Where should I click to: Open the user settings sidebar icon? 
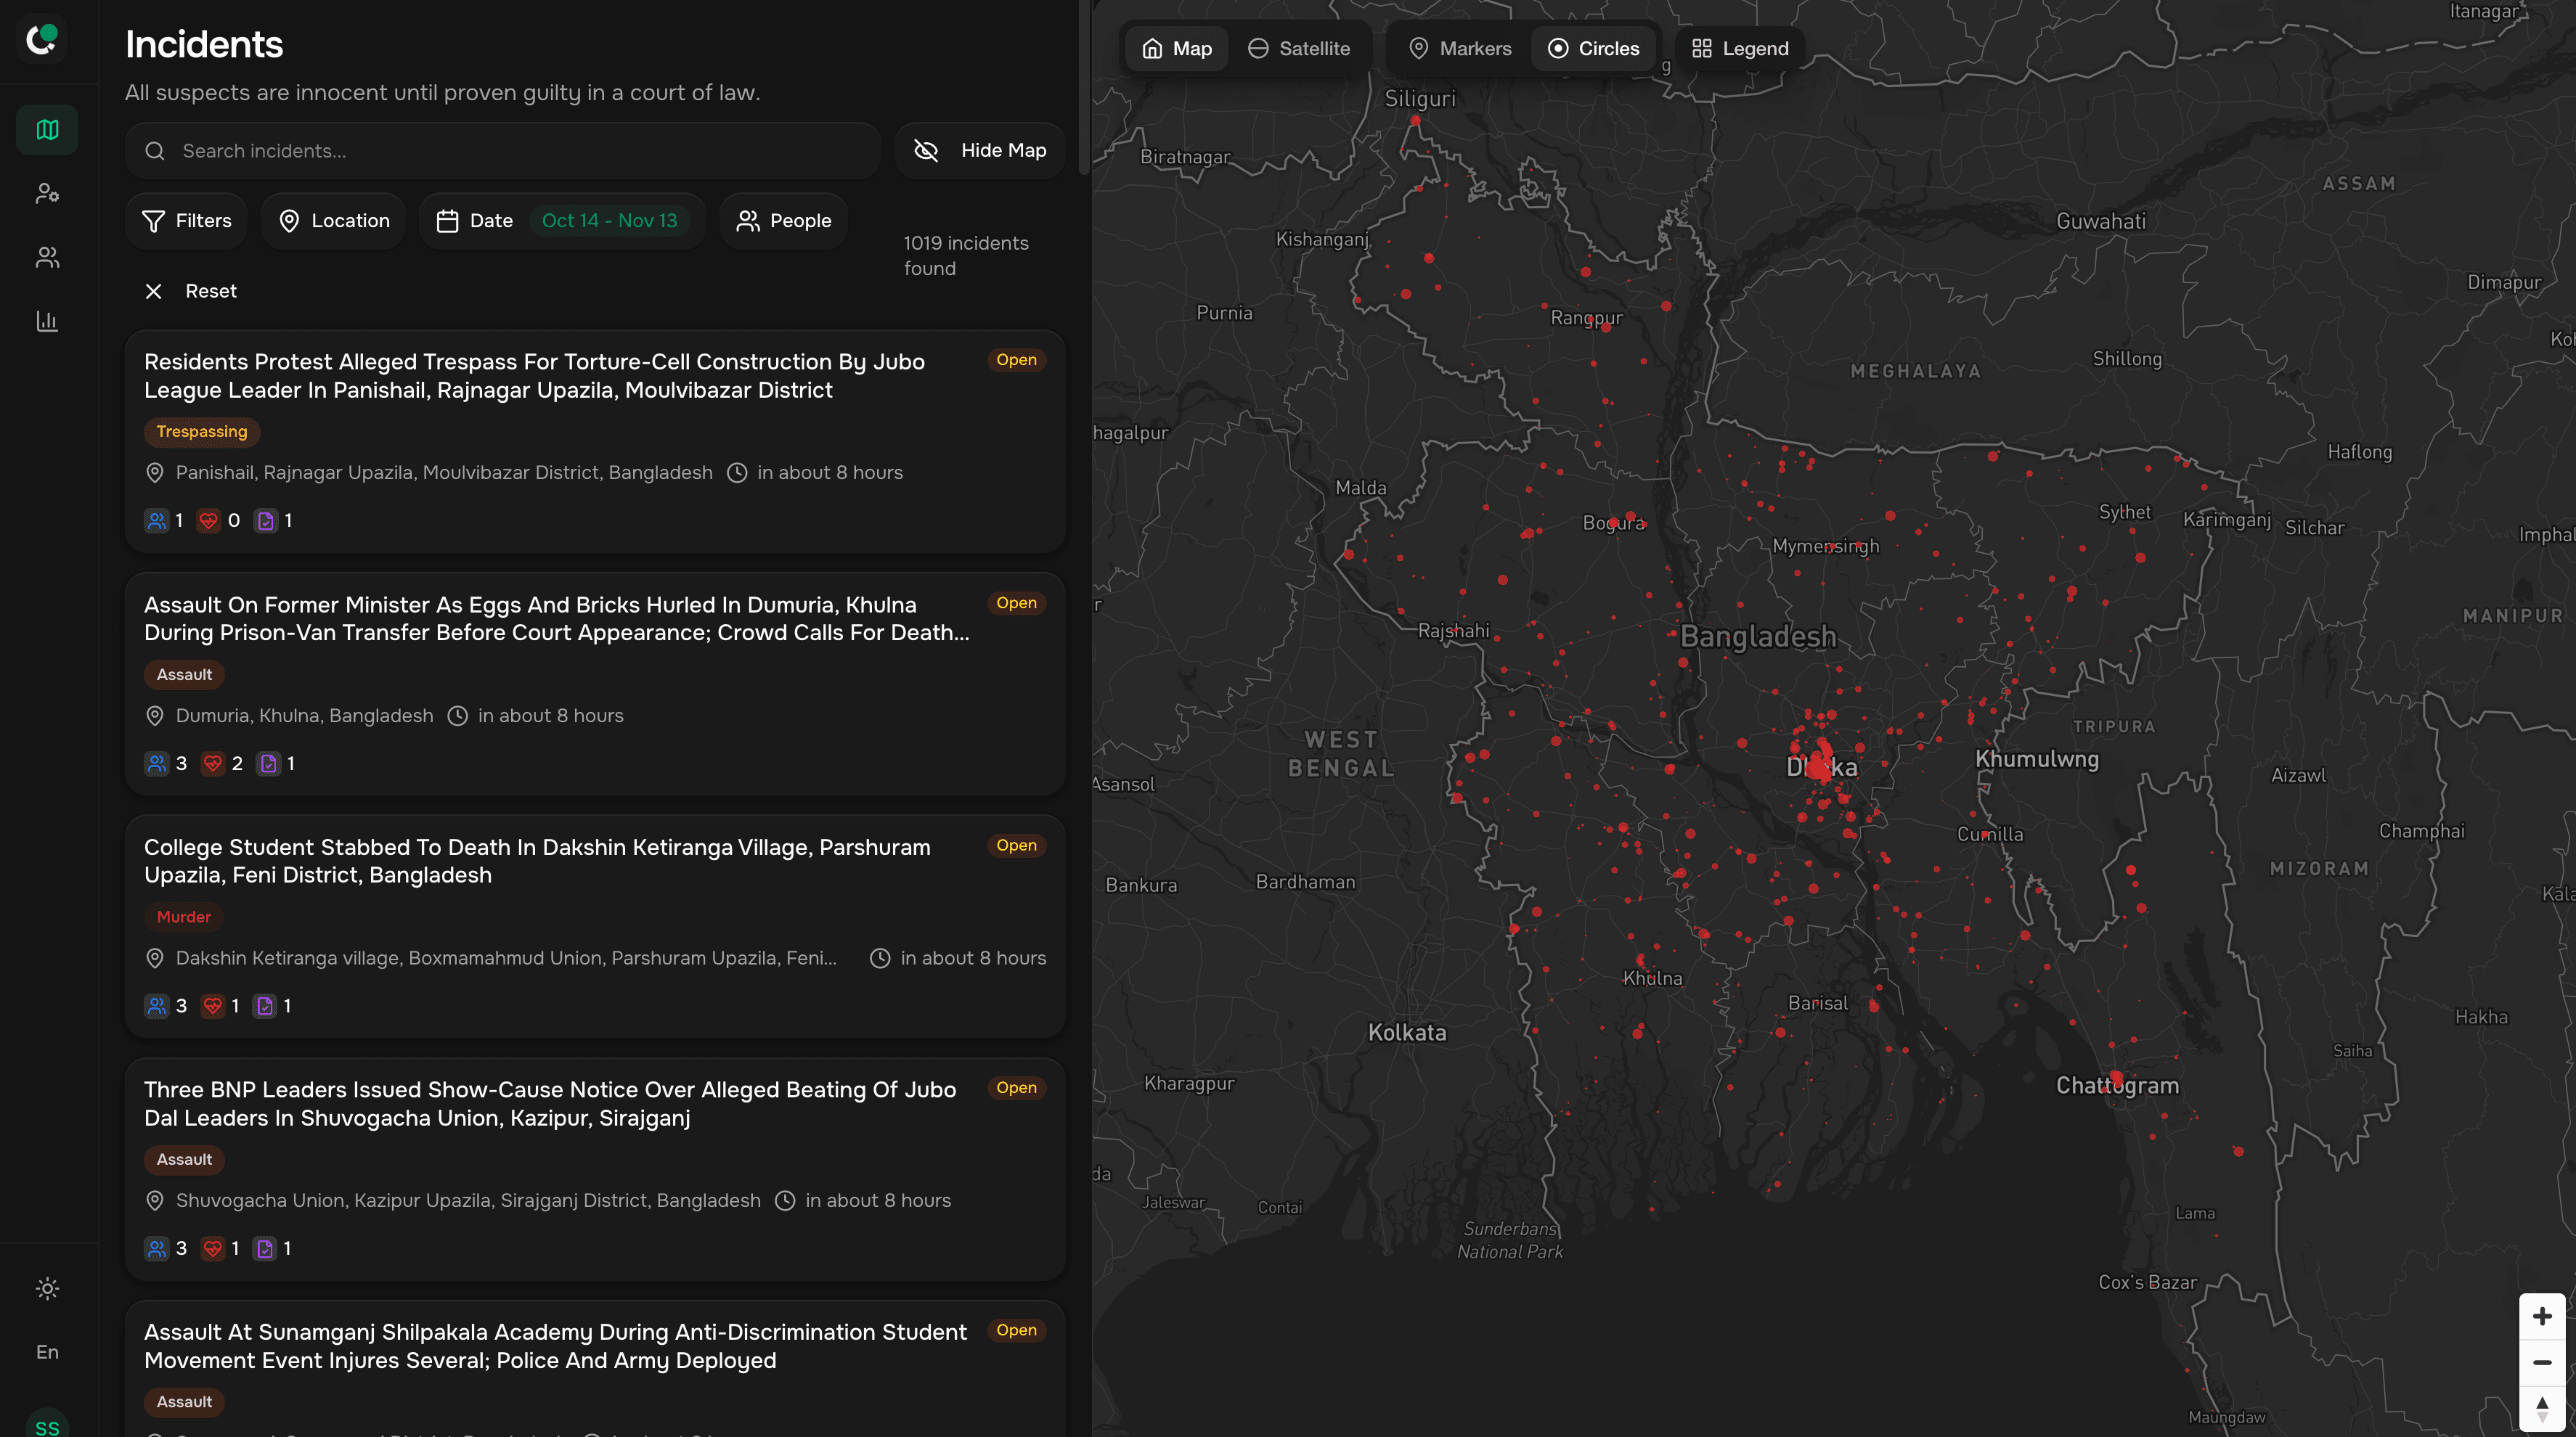47,193
